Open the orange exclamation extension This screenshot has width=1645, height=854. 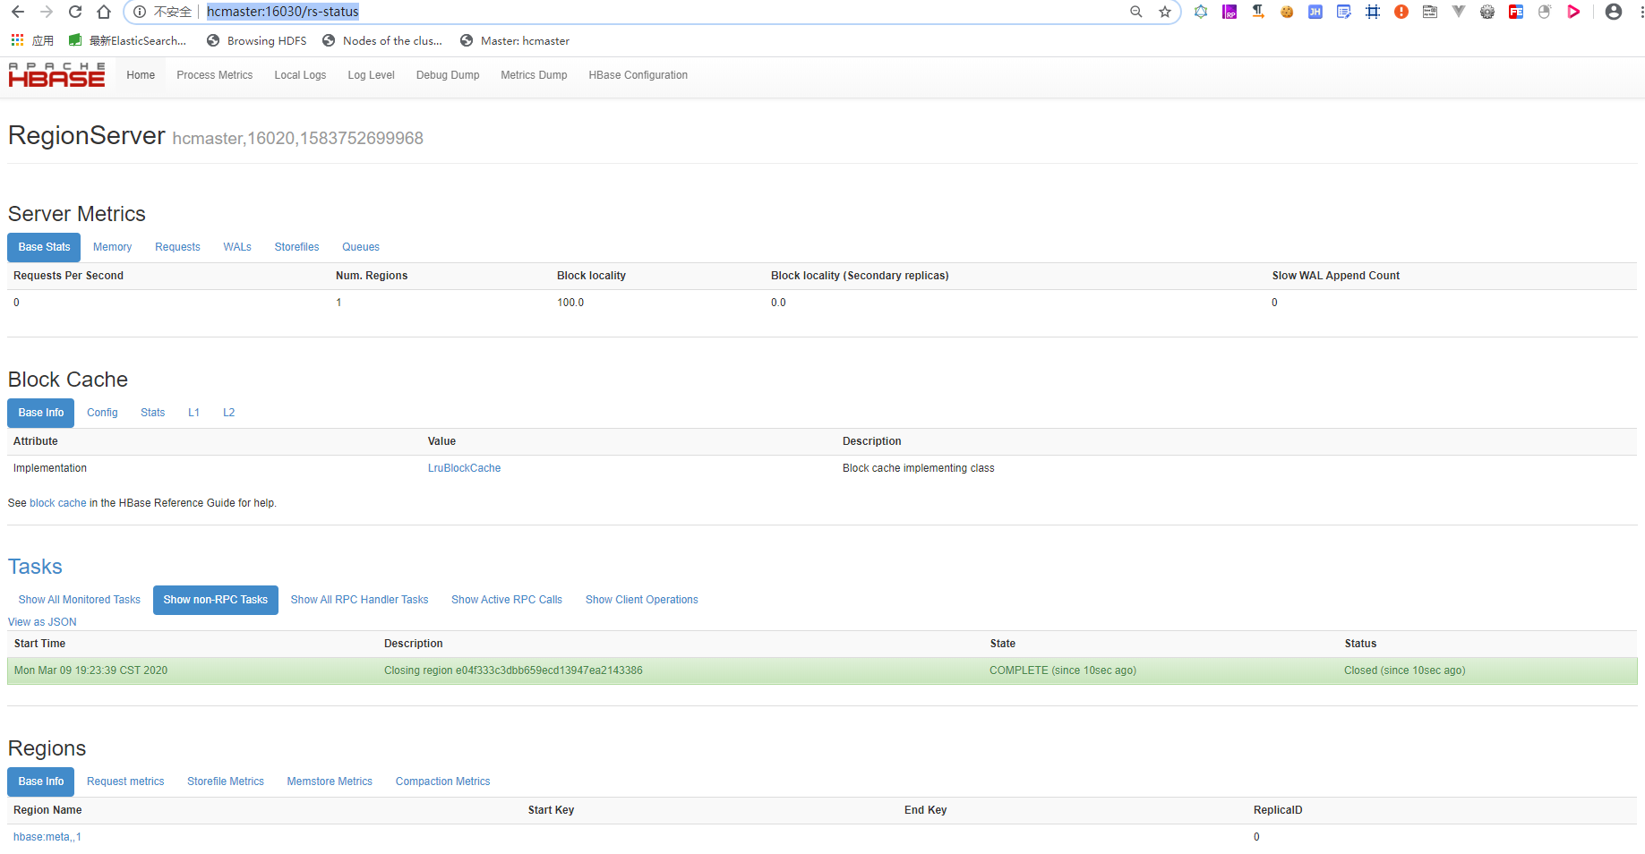(1401, 12)
